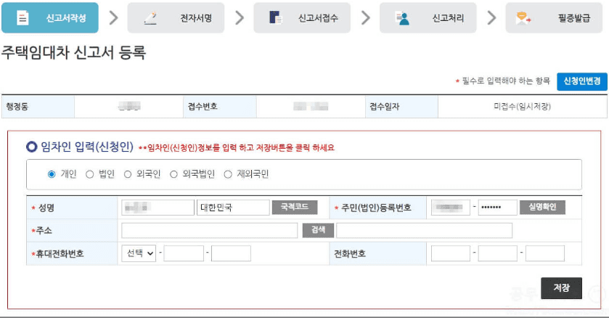
Task: Click the 휴대전화번호 label
Action: [x=60, y=254]
